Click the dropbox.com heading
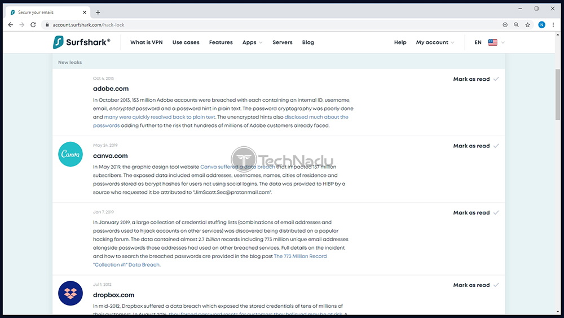Viewport: 564px width, 318px height. [114, 295]
